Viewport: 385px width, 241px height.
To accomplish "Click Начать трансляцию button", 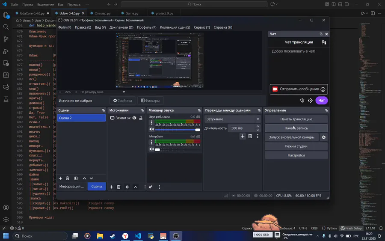I will pyautogui.click(x=296, y=119).
